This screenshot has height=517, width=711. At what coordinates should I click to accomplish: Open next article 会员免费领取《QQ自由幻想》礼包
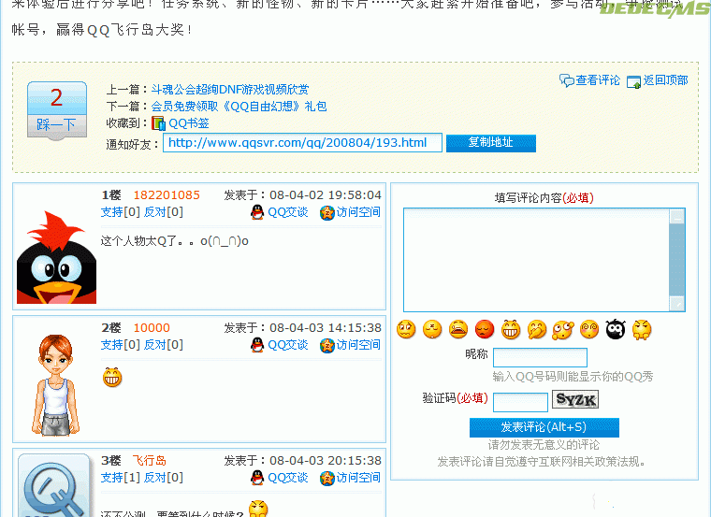(x=239, y=107)
